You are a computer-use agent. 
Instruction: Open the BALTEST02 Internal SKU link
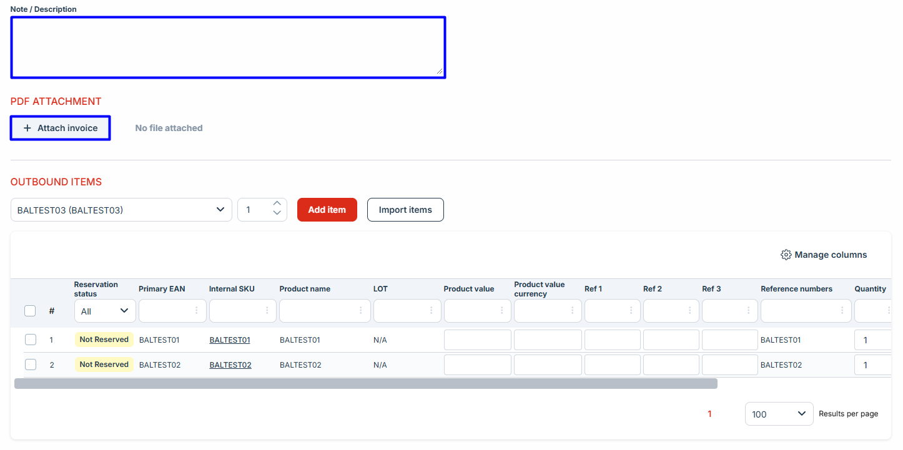[x=230, y=365]
